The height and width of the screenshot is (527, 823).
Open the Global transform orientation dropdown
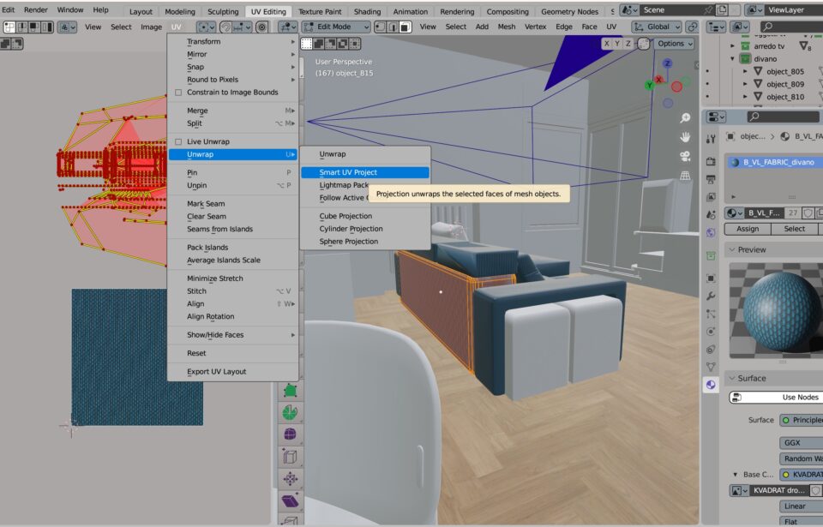click(657, 27)
